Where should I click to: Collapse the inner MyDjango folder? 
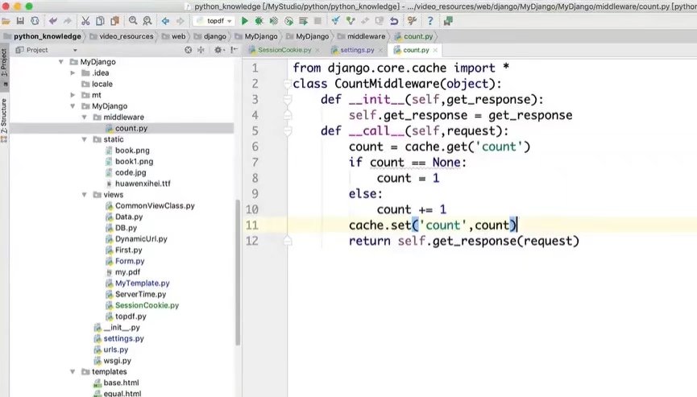[x=73, y=106]
